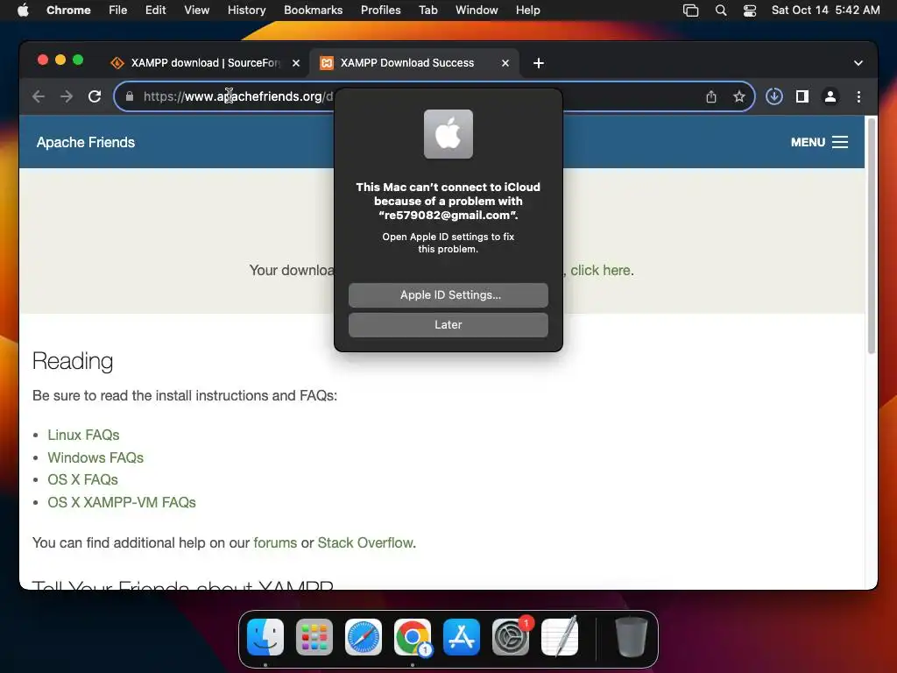This screenshot has height=673, width=897.
Task: Open the Help menu
Action: [527, 11]
